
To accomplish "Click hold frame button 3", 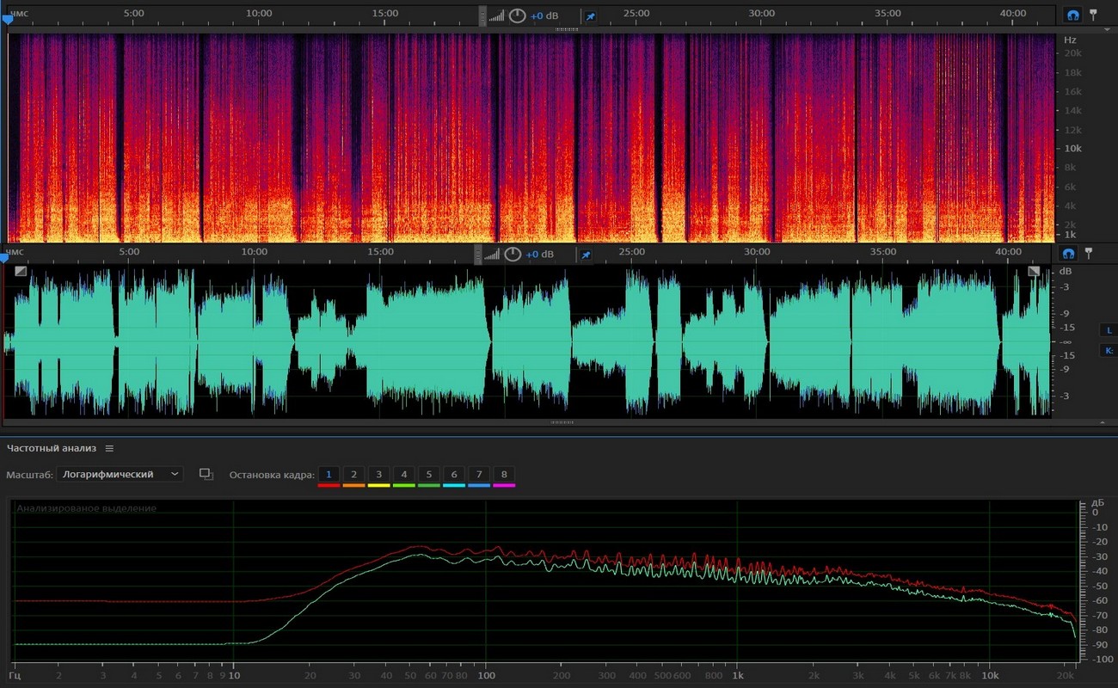I will [x=378, y=475].
